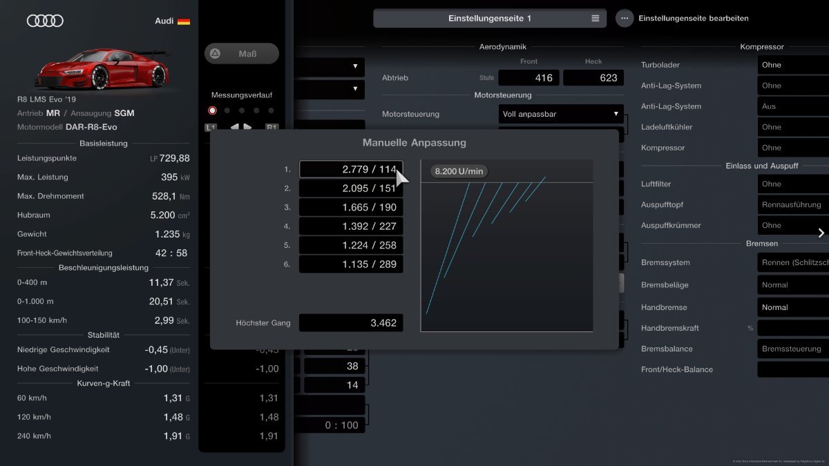Open the Kompressor 'Ohne' selector
The height and width of the screenshot is (466, 829).
tap(793, 148)
